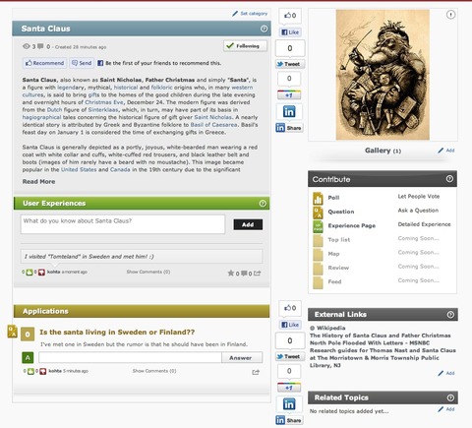
Task: Open 'North Pole Flooded With Letters - MSNBC'
Action: coord(370,342)
